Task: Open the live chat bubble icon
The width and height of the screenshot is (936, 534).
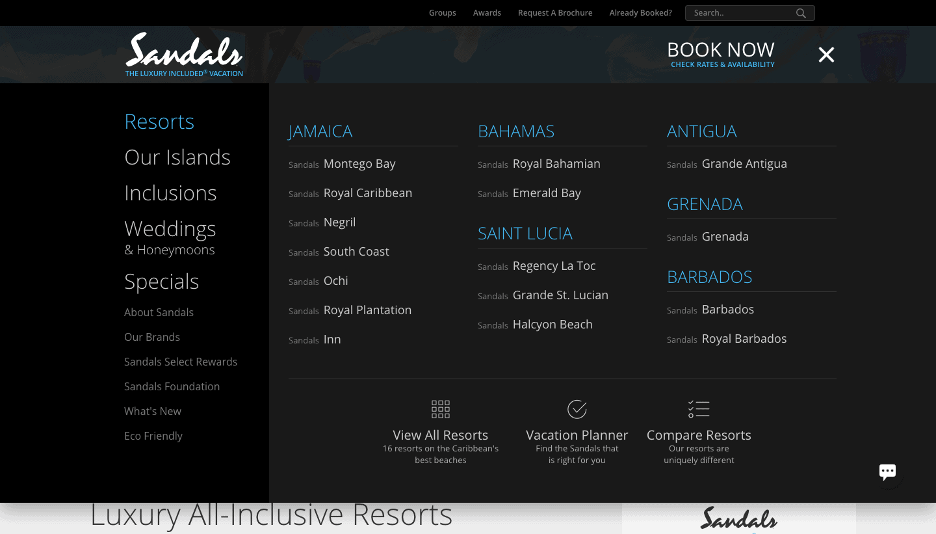Action: pos(887,472)
